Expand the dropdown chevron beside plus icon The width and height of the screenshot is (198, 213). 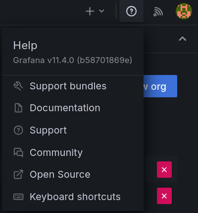point(101,11)
